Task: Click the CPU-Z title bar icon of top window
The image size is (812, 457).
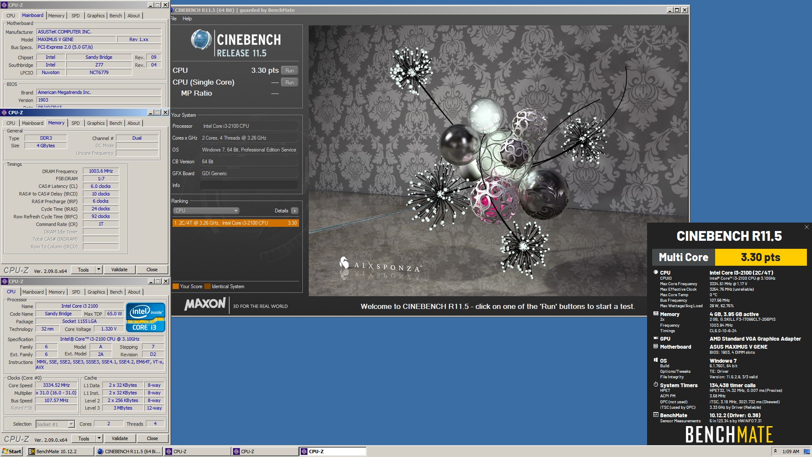Action: pos(5,5)
